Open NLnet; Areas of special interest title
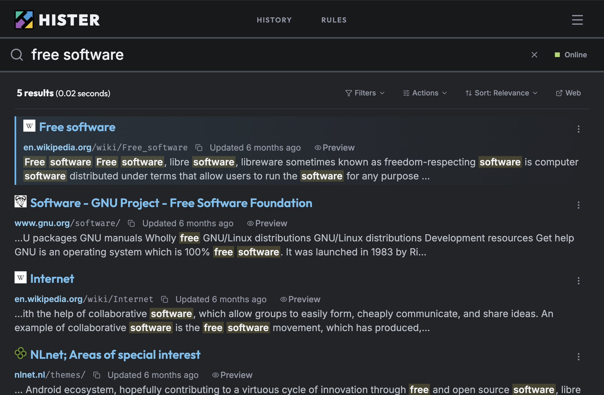The width and height of the screenshot is (604, 395). (x=115, y=355)
